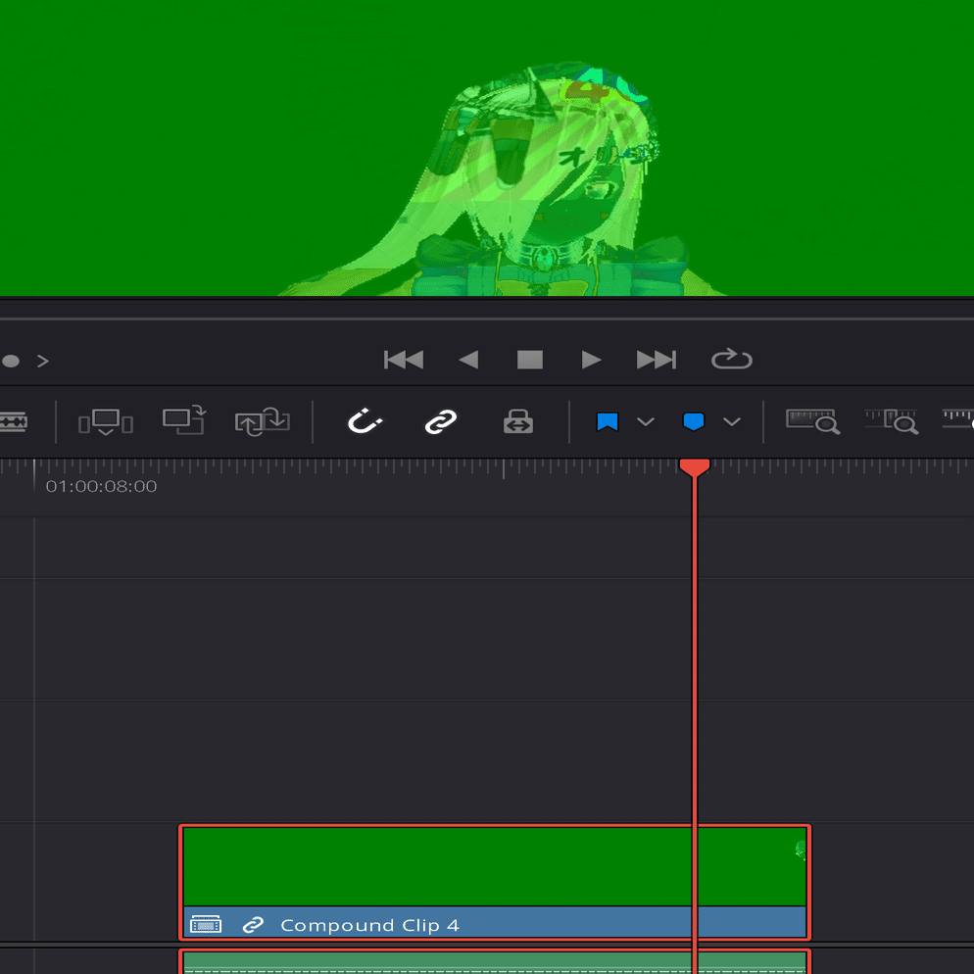Click detail zoom icon
The image size is (974, 974).
892,421
